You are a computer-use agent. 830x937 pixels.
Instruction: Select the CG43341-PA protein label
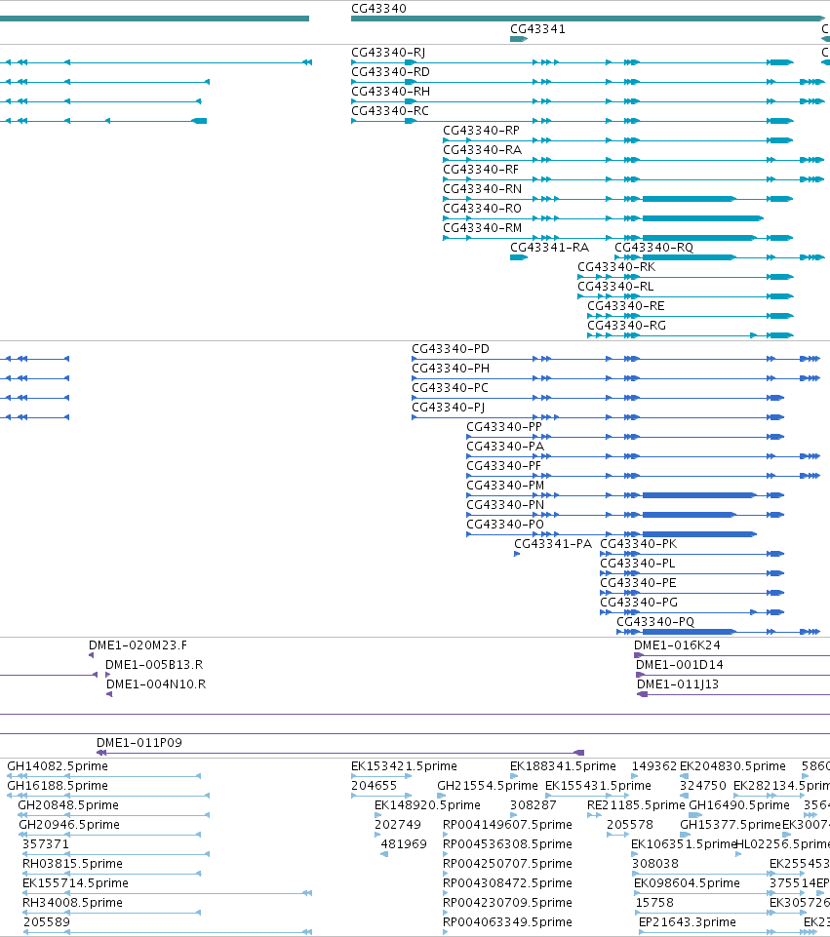tap(553, 544)
